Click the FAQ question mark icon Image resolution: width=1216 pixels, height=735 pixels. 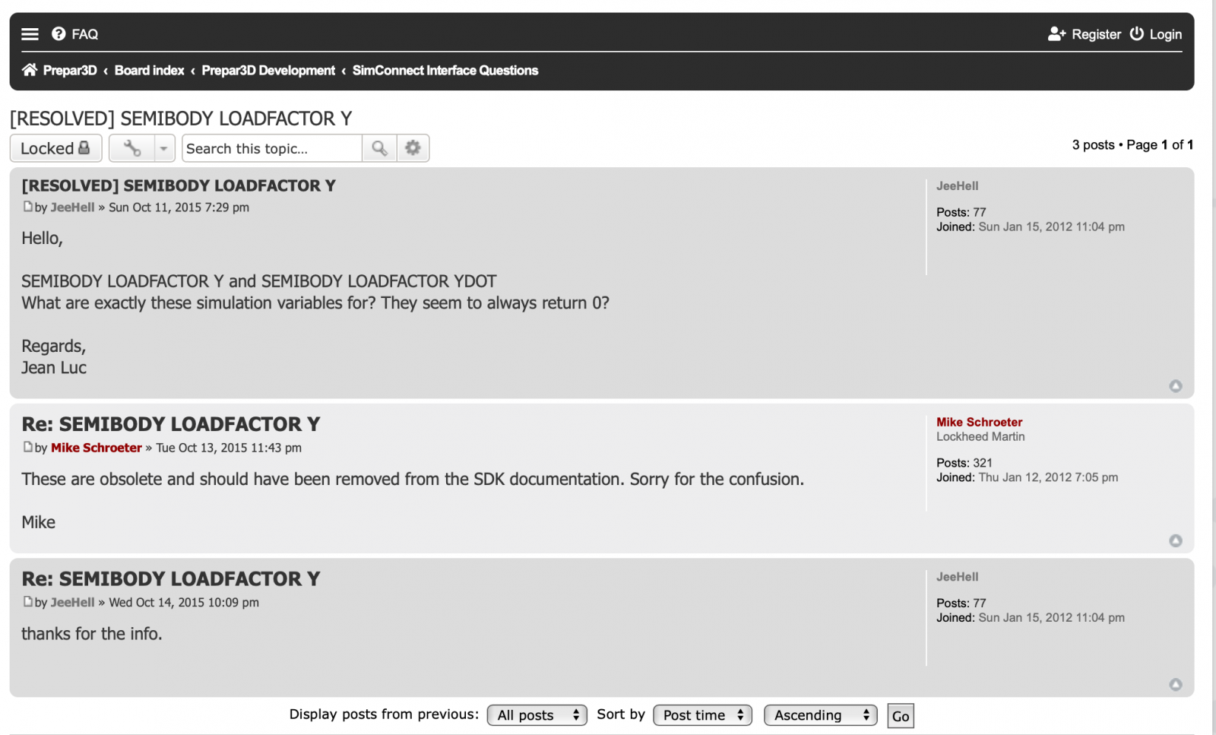coord(59,34)
